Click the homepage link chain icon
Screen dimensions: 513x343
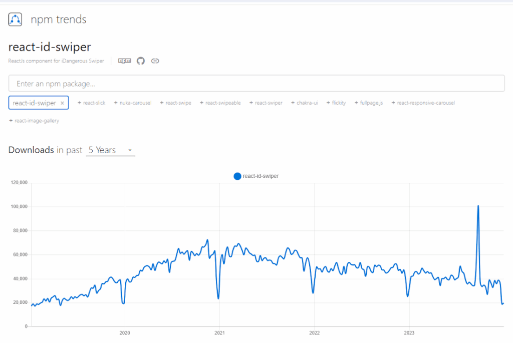point(155,61)
